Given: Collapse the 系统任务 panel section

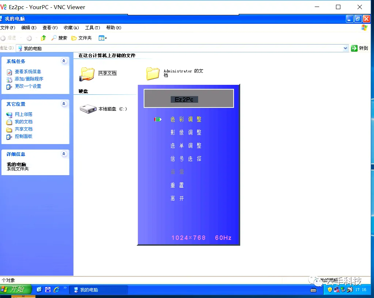Looking at the screenshot, I should click(x=64, y=61).
